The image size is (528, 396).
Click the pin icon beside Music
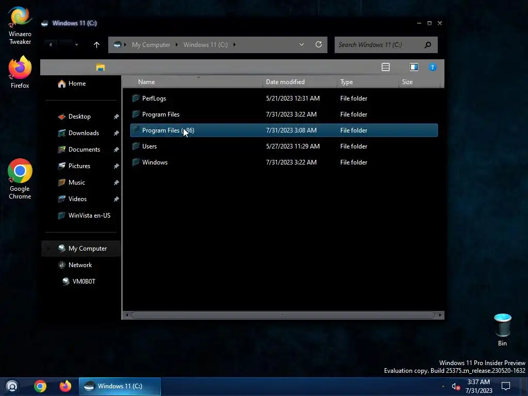tap(116, 183)
